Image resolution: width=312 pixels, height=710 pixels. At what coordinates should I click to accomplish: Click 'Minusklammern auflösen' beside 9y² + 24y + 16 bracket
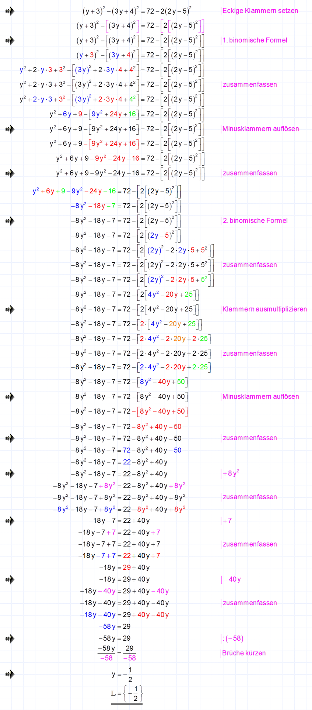coord(260,129)
